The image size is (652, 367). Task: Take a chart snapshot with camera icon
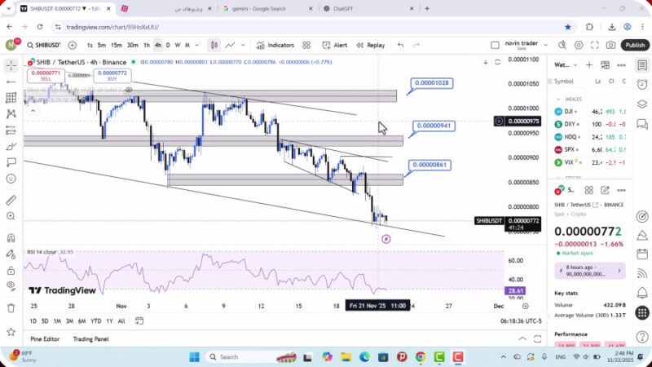[x=610, y=46]
